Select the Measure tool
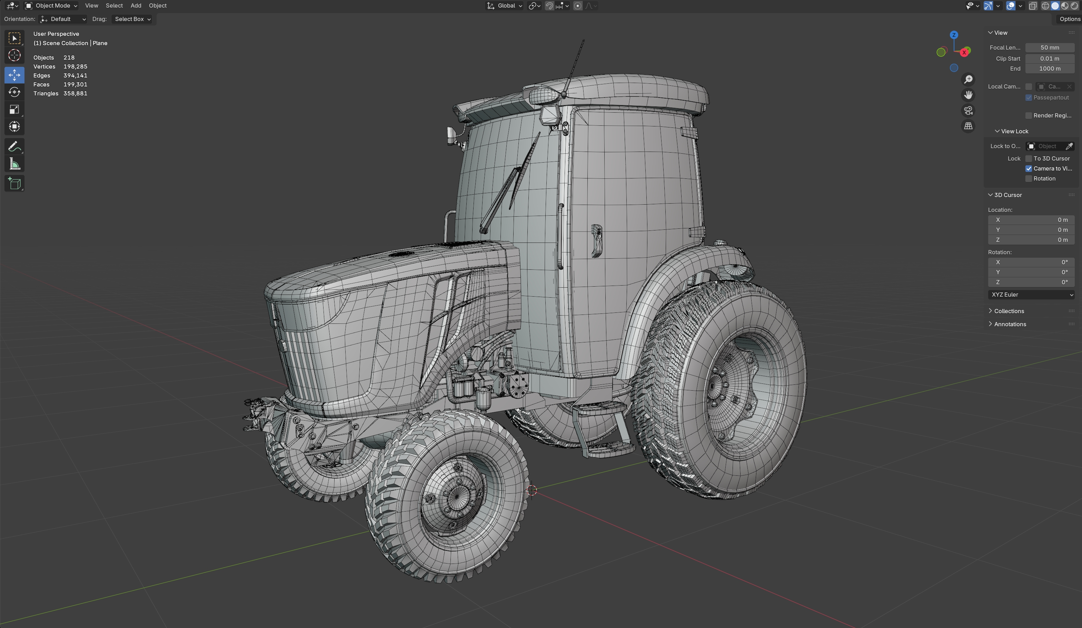Screen dimensions: 1082x628 coord(14,164)
